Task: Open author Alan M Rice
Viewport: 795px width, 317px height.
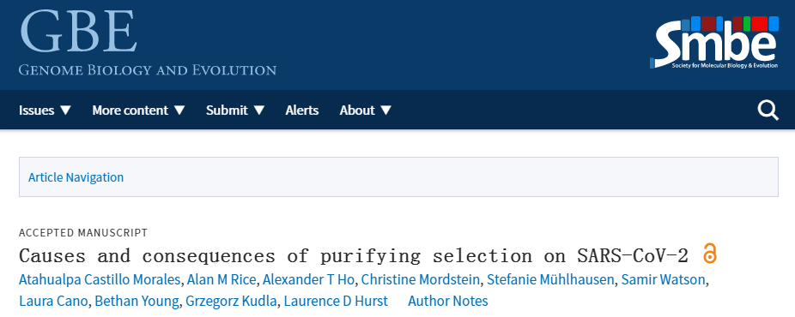Action: (221, 279)
